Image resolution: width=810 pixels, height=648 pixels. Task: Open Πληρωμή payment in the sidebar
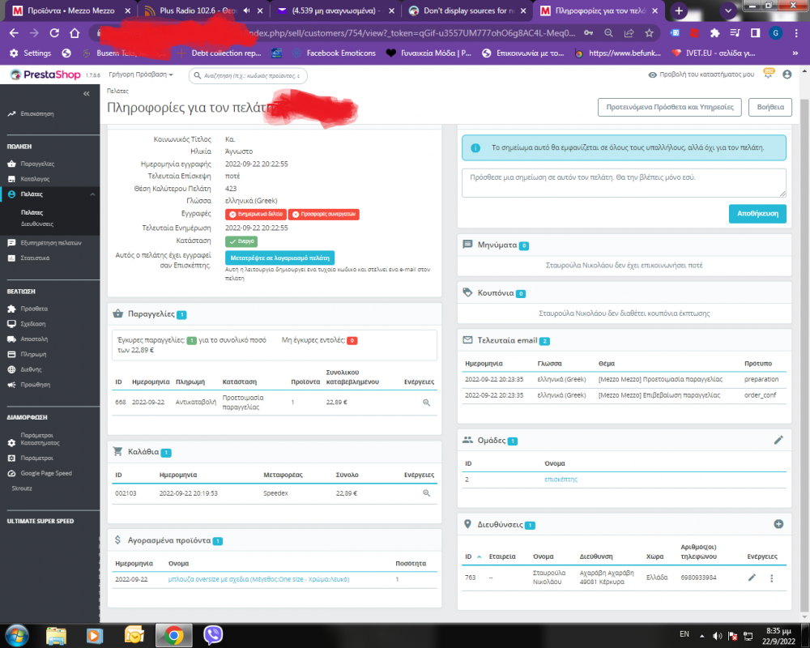(x=33, y=355)
